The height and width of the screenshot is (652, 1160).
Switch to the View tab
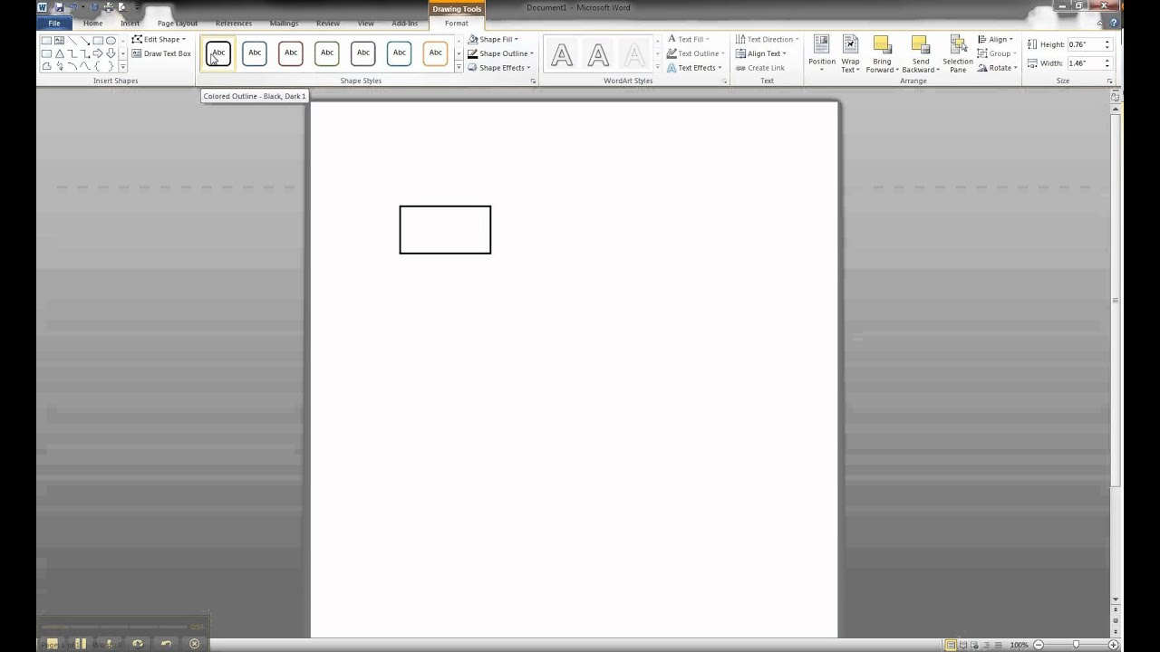point(365,24)
